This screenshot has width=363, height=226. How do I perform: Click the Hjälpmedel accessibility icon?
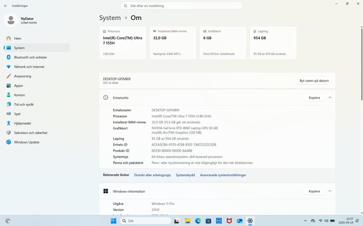point(9,123)
